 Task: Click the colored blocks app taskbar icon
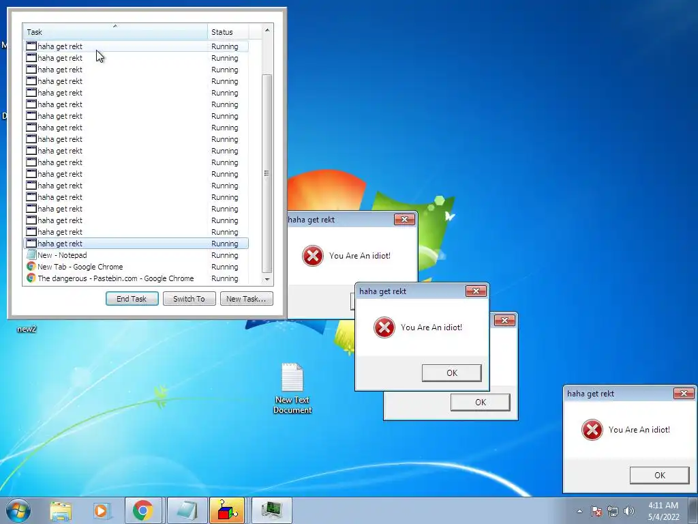click(226, 510)
